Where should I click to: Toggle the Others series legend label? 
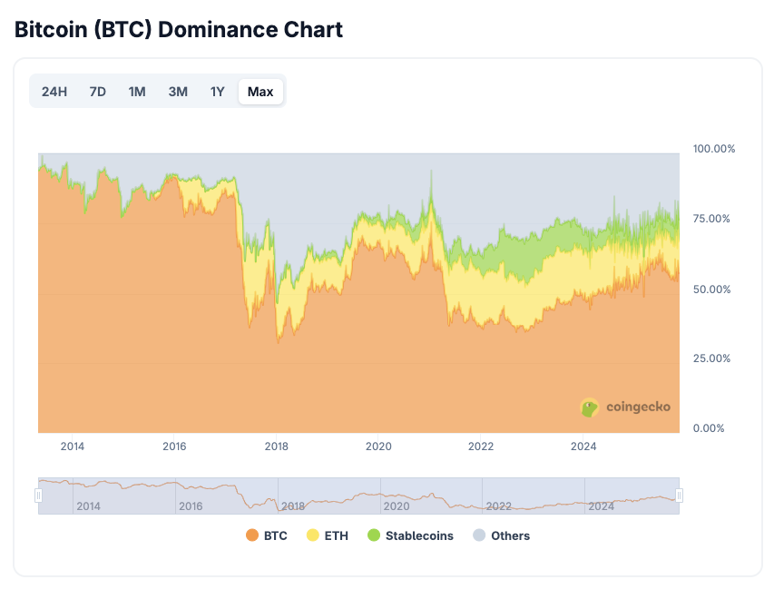(x=510, y=536)
